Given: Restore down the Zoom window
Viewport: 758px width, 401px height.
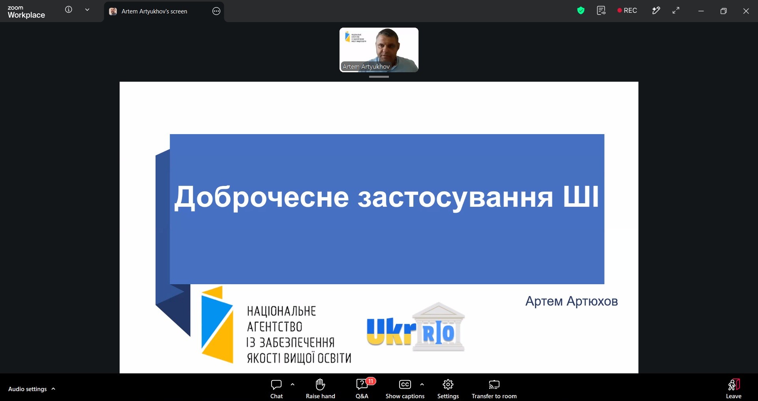Looking at the screenshot, I should tap(723, 11).
